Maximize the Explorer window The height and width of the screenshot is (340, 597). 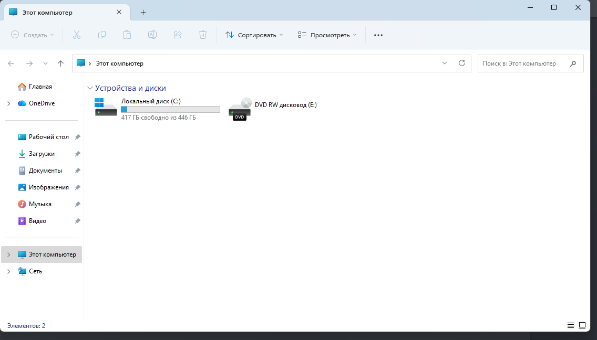554,7
